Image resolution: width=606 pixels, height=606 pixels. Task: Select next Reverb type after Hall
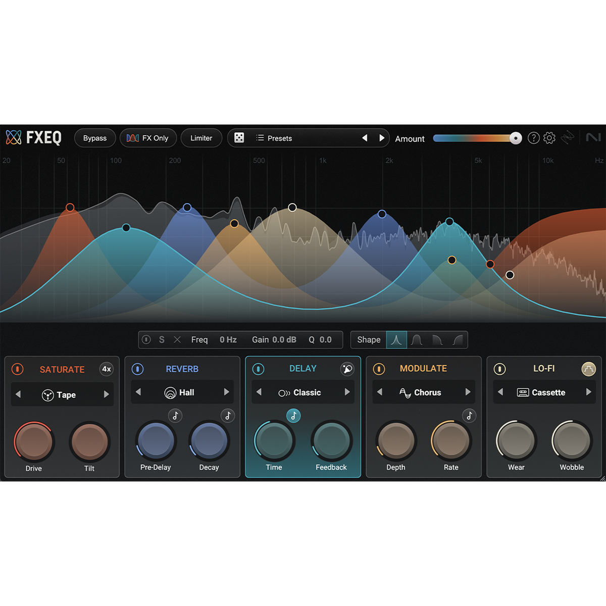tap(226, 392)
